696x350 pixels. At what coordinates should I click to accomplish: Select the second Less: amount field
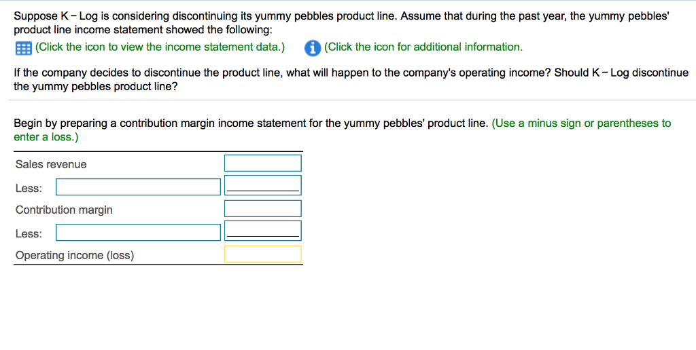263,231
